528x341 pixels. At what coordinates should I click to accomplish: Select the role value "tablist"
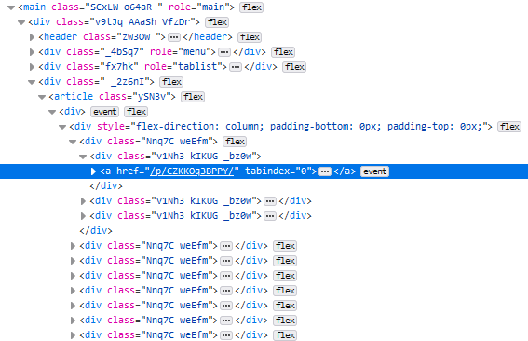[x=197, y=66]
